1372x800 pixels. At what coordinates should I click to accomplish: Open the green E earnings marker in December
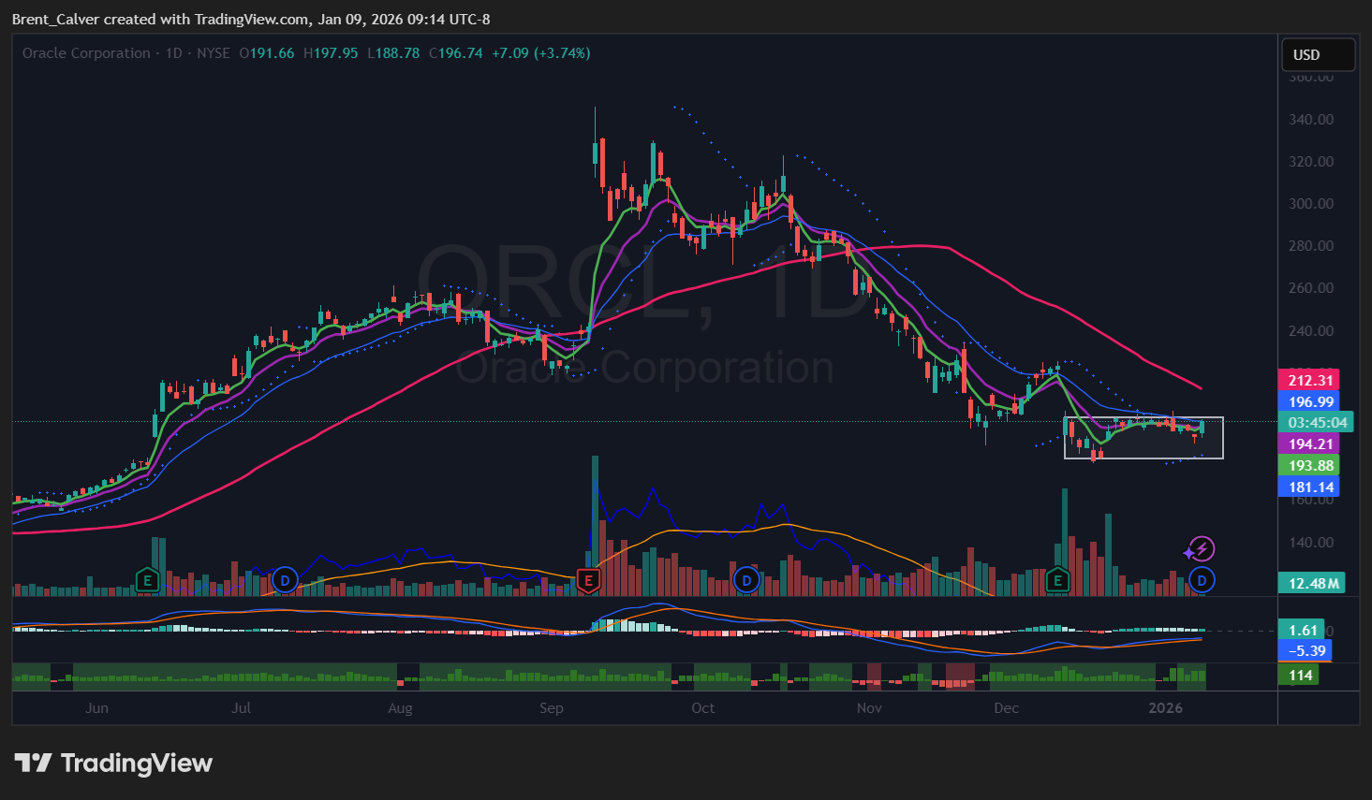[x=1058, y=580]
